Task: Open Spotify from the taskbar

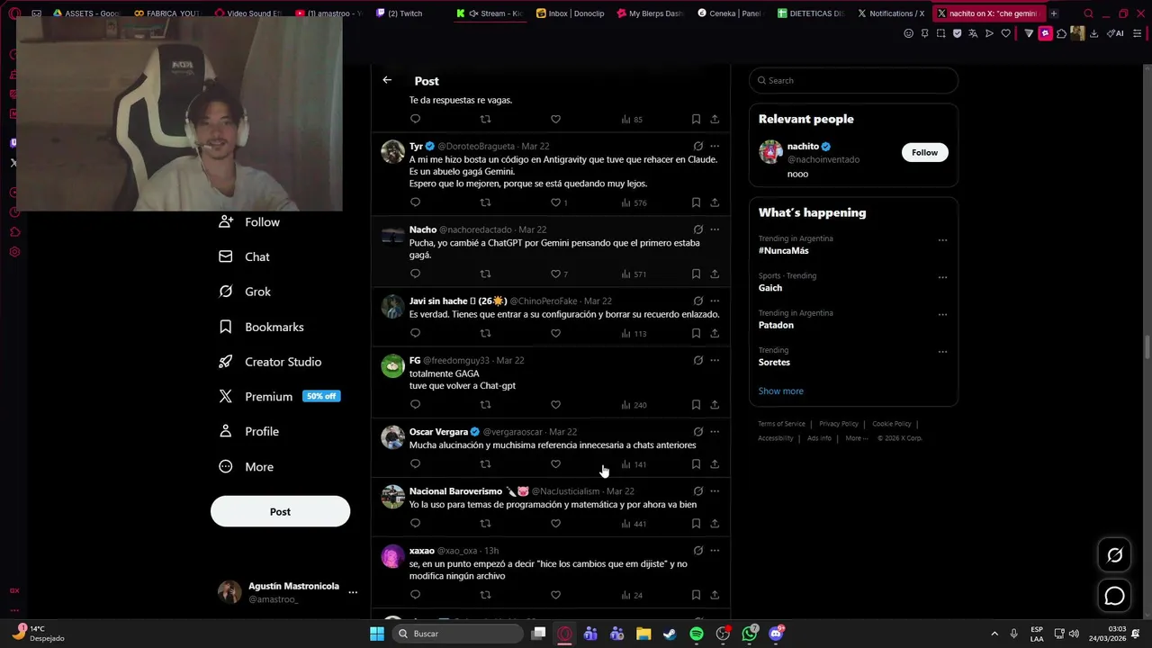Action: pyautogui.click(x=697, y=634)
